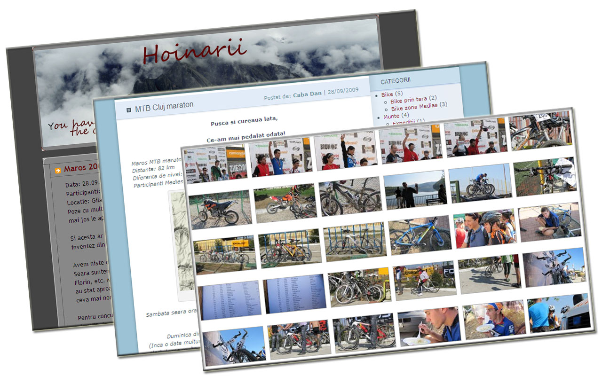The height and width of the screenshot is (376, 602).
Task: Open the pile of white bikes photo
Action: point(360,287)
